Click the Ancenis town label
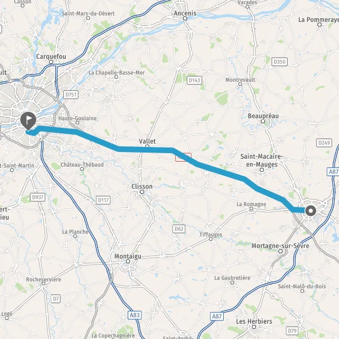Screen dimensions: 339x339 coord(185,13)
